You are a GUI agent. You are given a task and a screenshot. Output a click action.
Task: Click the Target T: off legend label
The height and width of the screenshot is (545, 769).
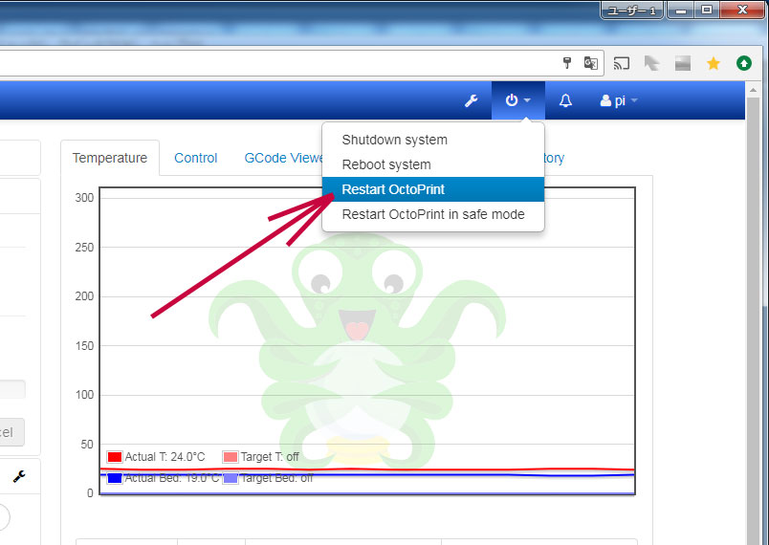click(x=270, y=457)
